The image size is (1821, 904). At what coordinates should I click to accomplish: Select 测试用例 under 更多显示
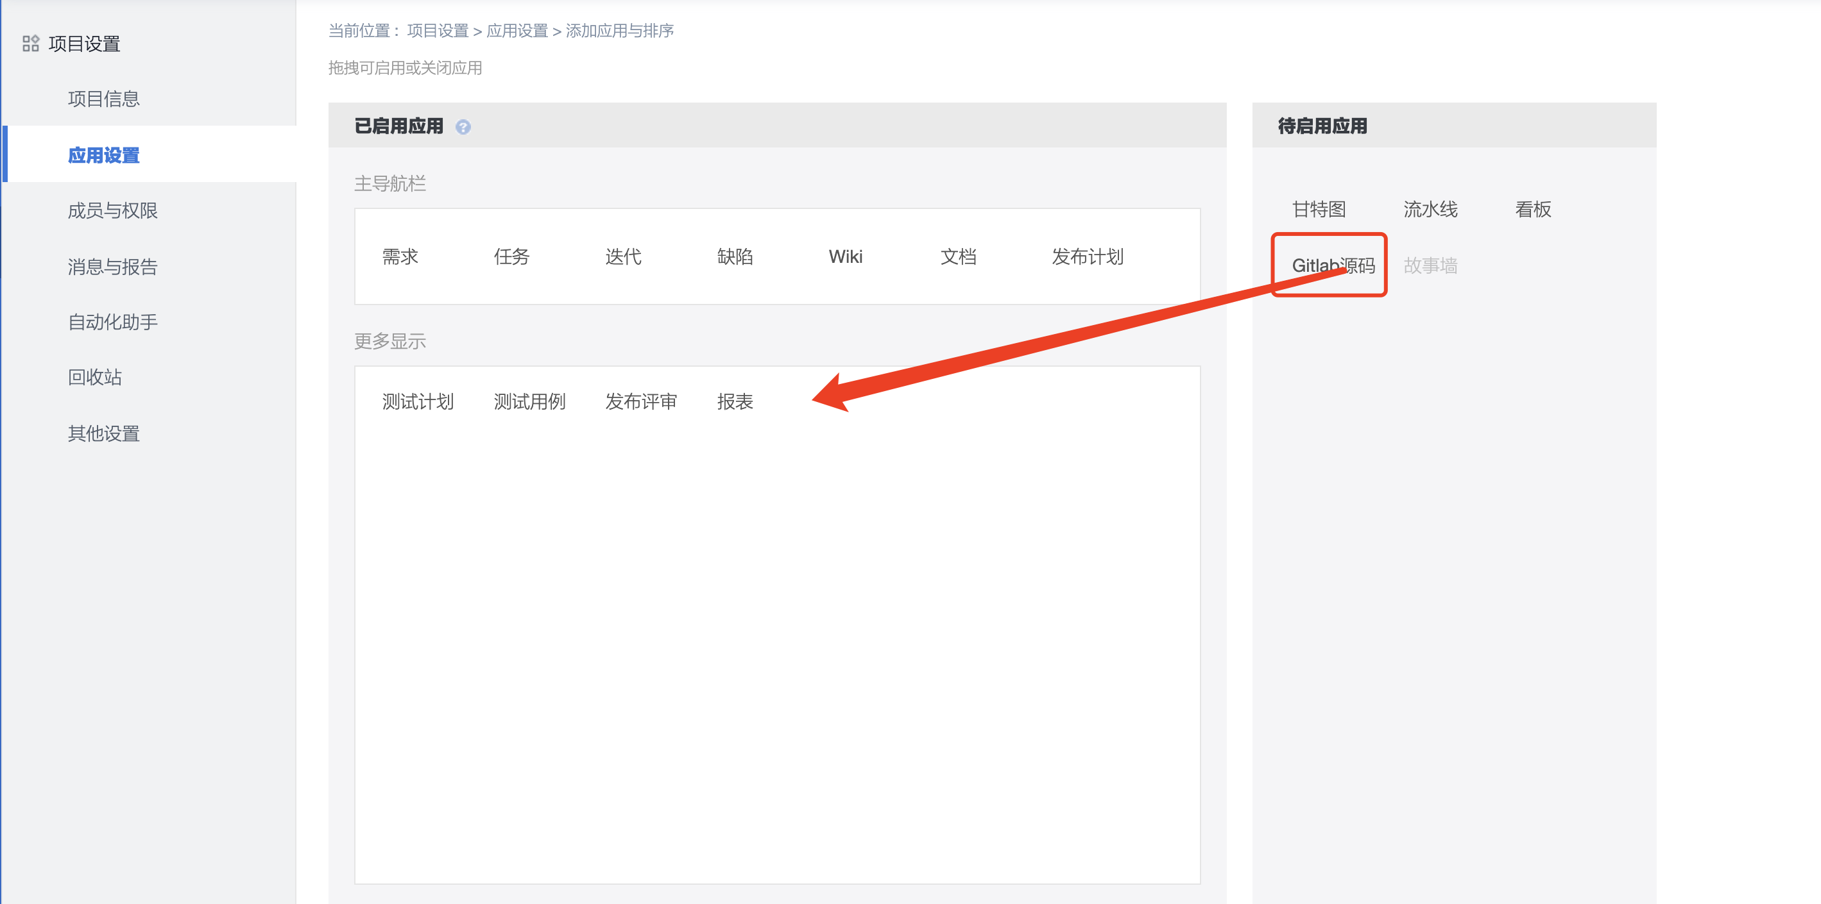530,401
